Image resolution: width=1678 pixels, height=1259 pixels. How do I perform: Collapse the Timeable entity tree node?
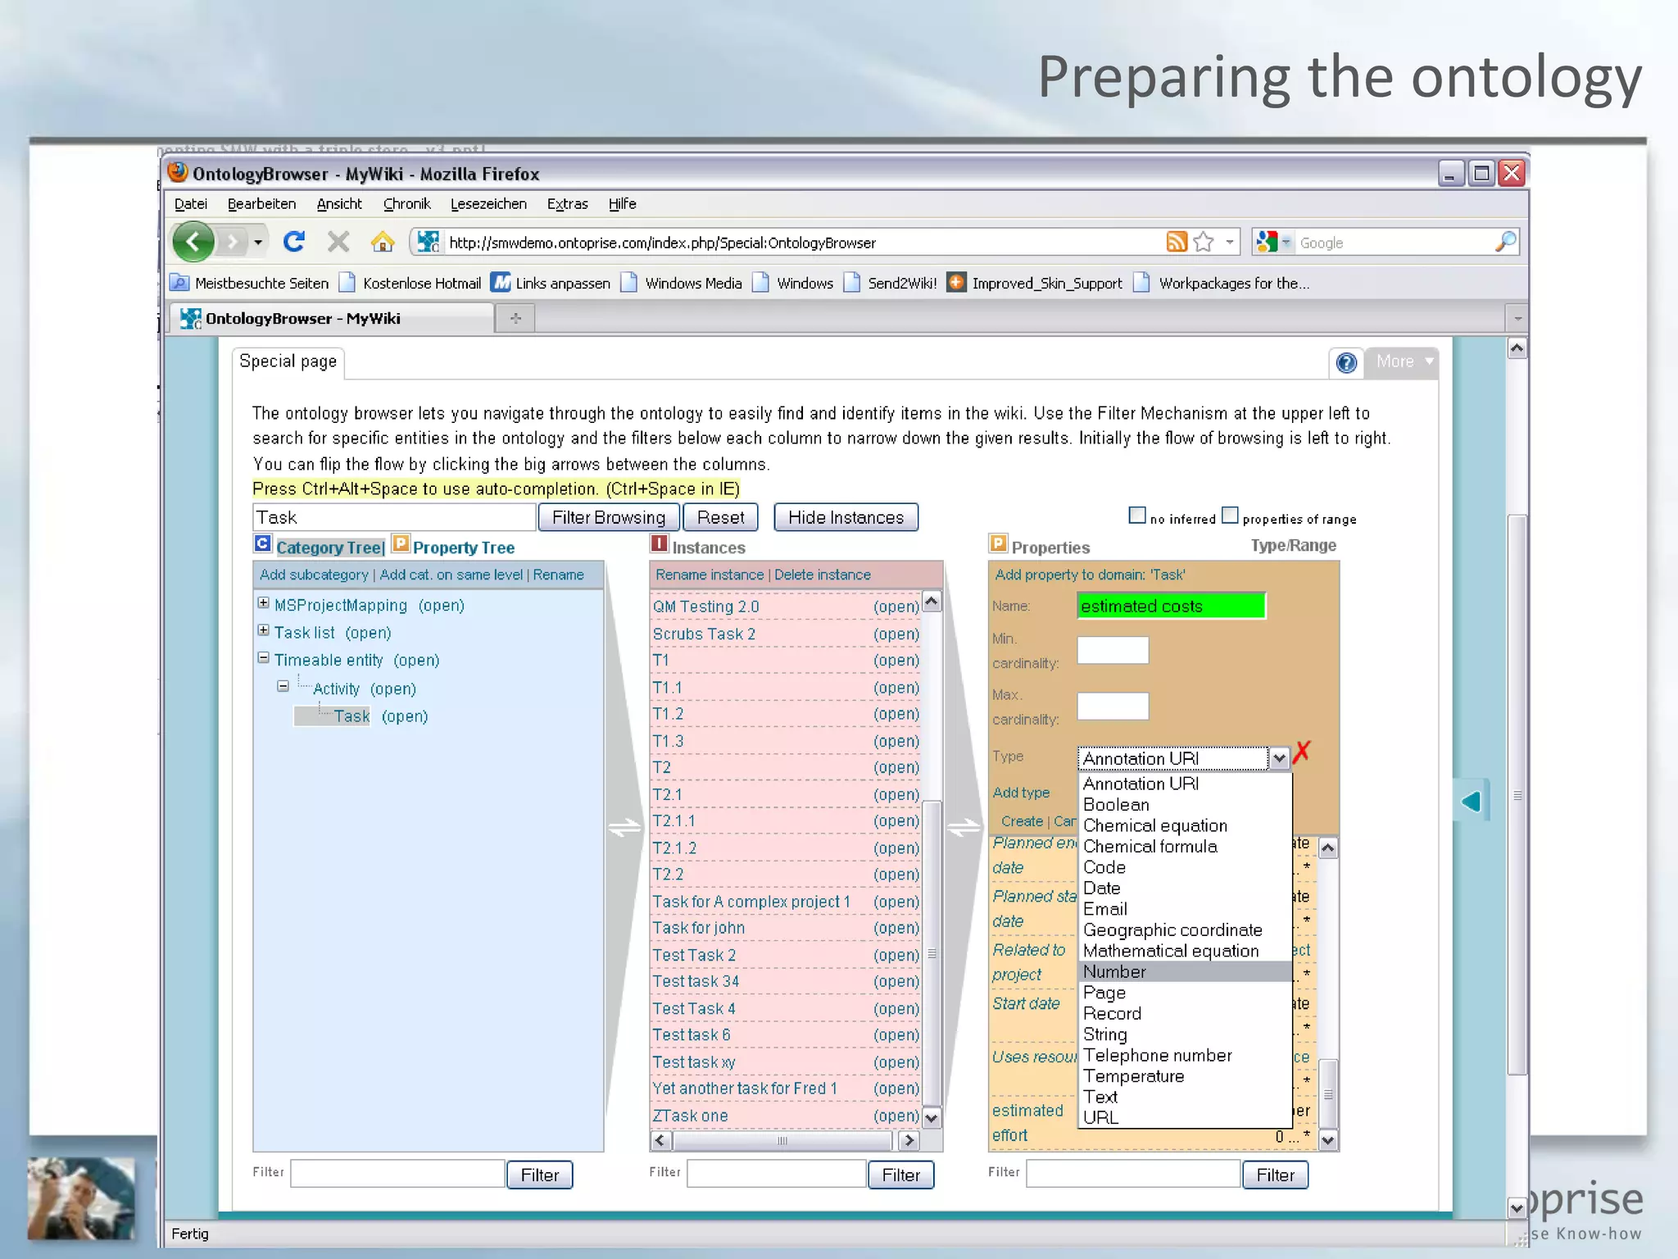[x=263, y=658]
